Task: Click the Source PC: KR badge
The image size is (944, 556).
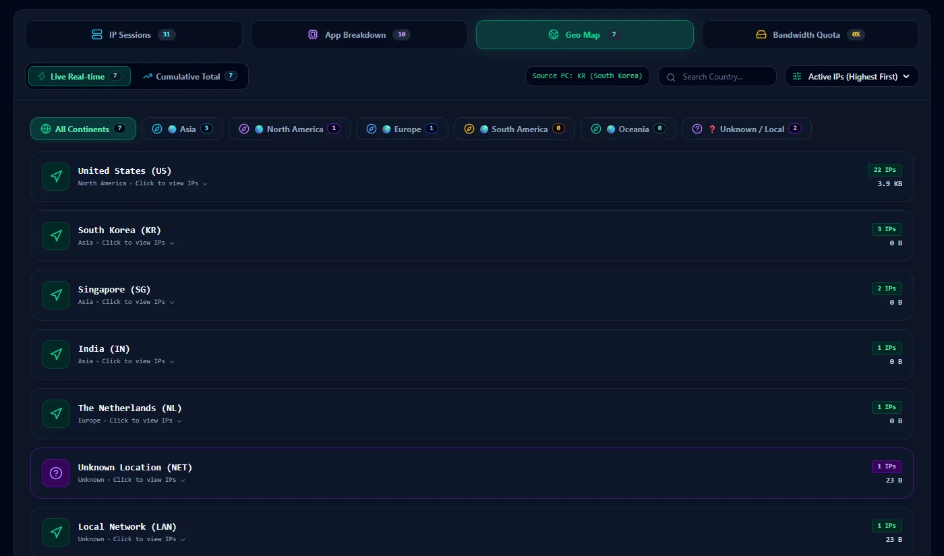Action: coord(587,76)
